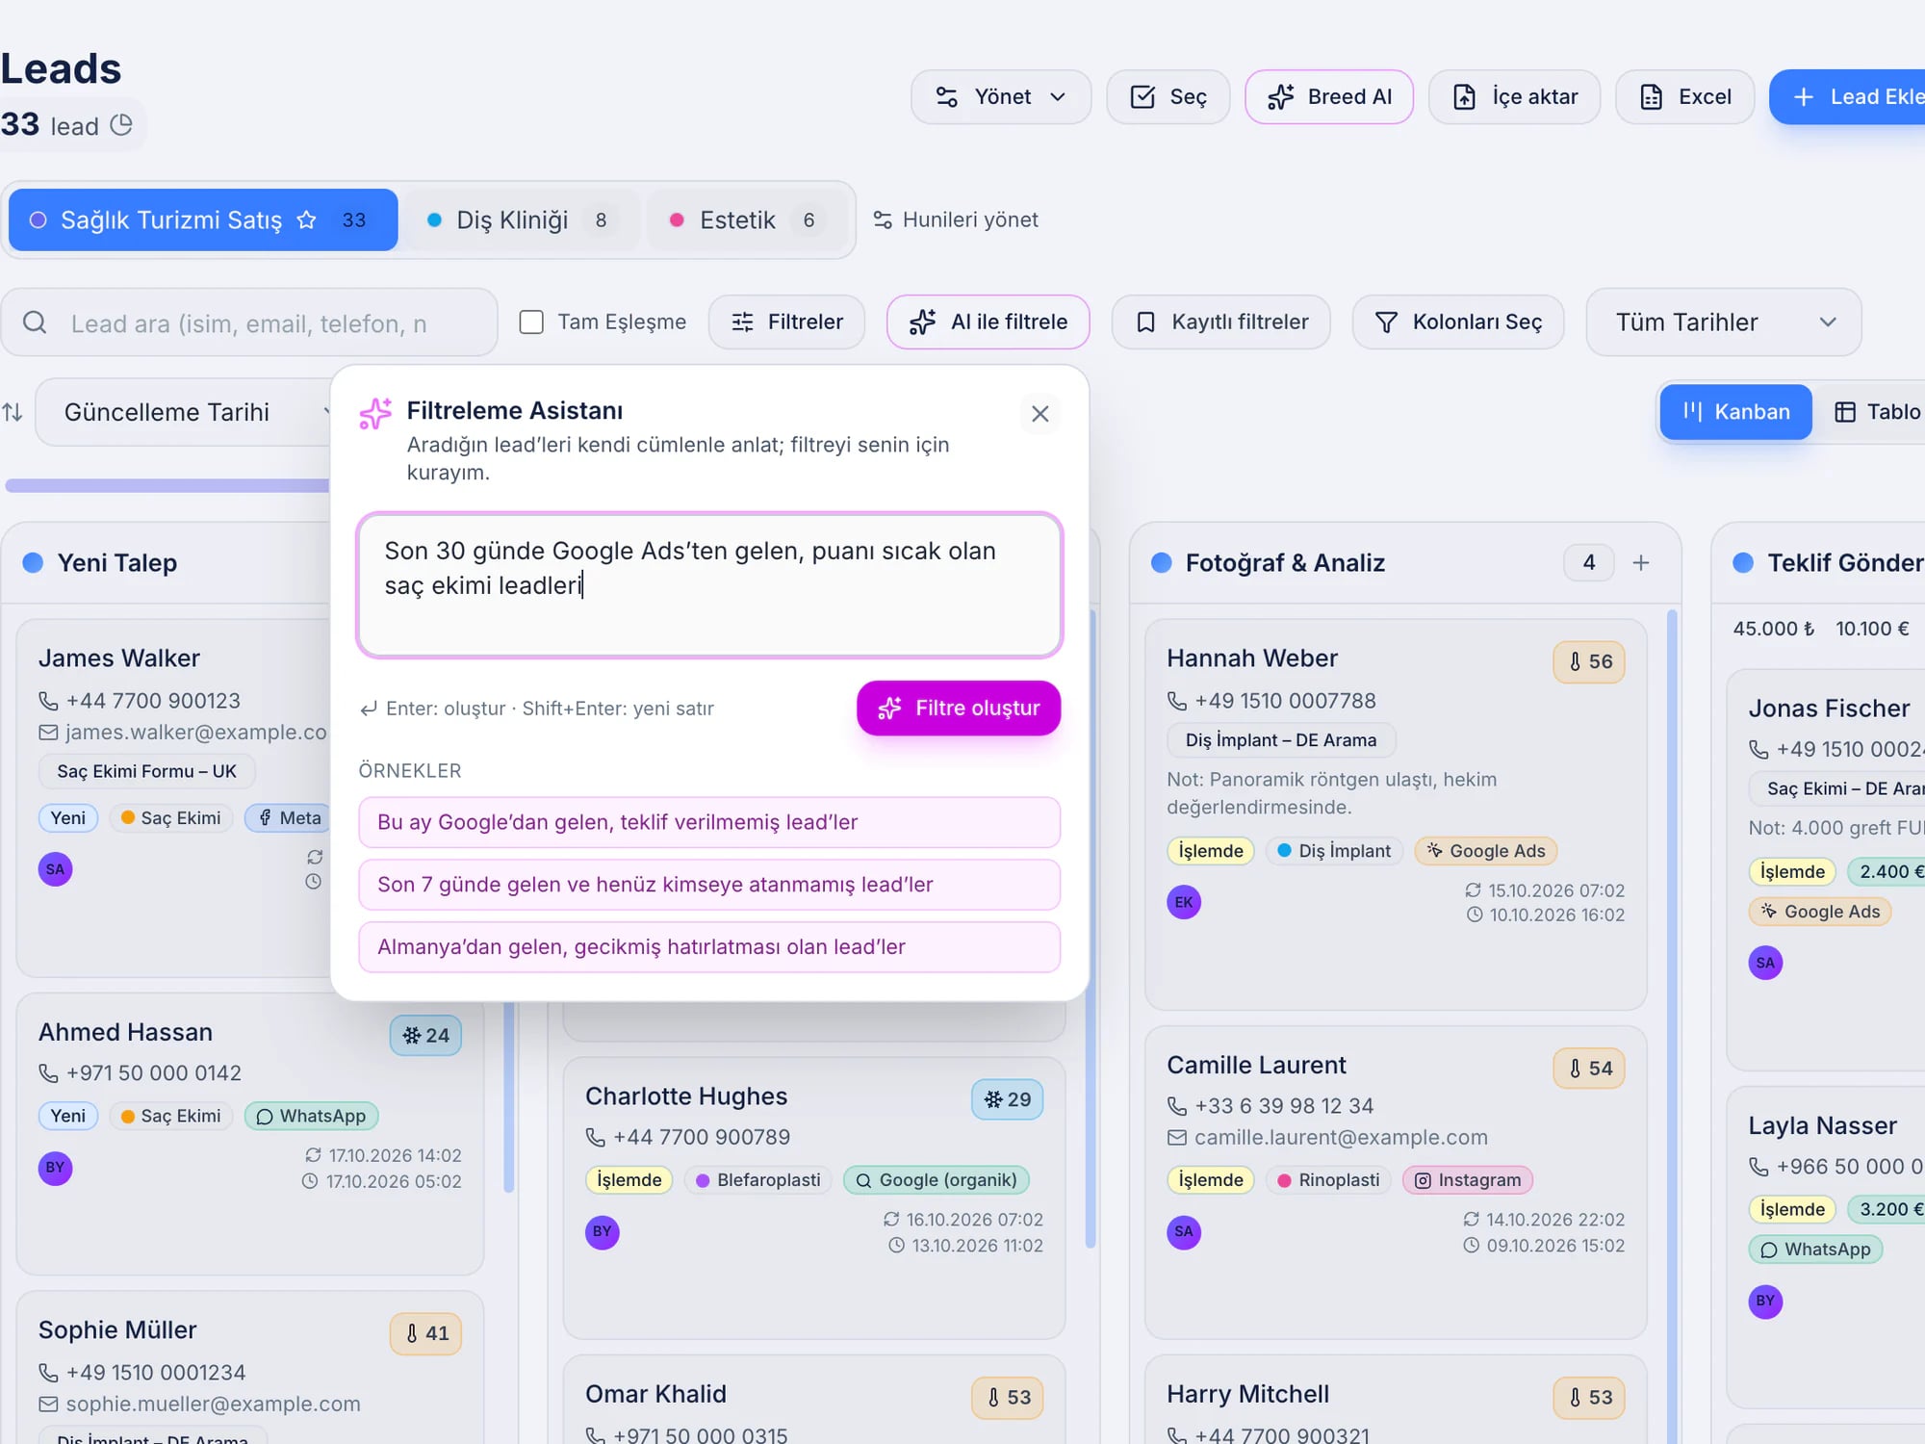The height and width of the screenshot is (1444, 1925).
Task: Click the sort direction arrows icon
Action: 13,413
